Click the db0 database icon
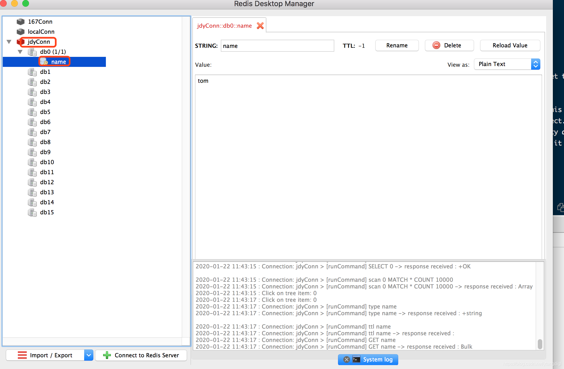The image size is (564, 369). pyautogui.click(x=32, y=52)
